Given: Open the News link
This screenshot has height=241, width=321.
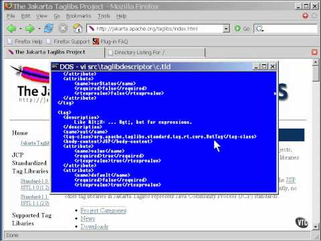Looking at the screenshot, I should point(88,219).
